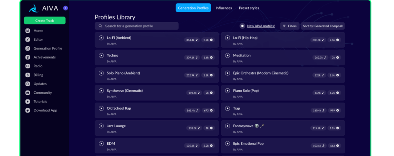Image resolution: width=394 pixels, height=156 pixels.
Task: Click the Radio broadcast icon
Action: pyautogui.click(x=28, y=66)
